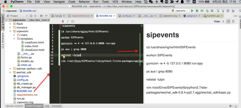The height and width of the screenshot is (108, 241).
Task: Open the Tools menu
Action: pyautogui.click(x=105, y=2)
